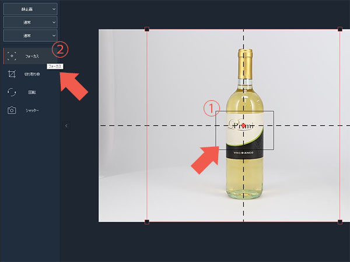This screenshot has width=350, height=262.
Task: Choose the 切り取り枠 text label
Action: pos(32,75)
